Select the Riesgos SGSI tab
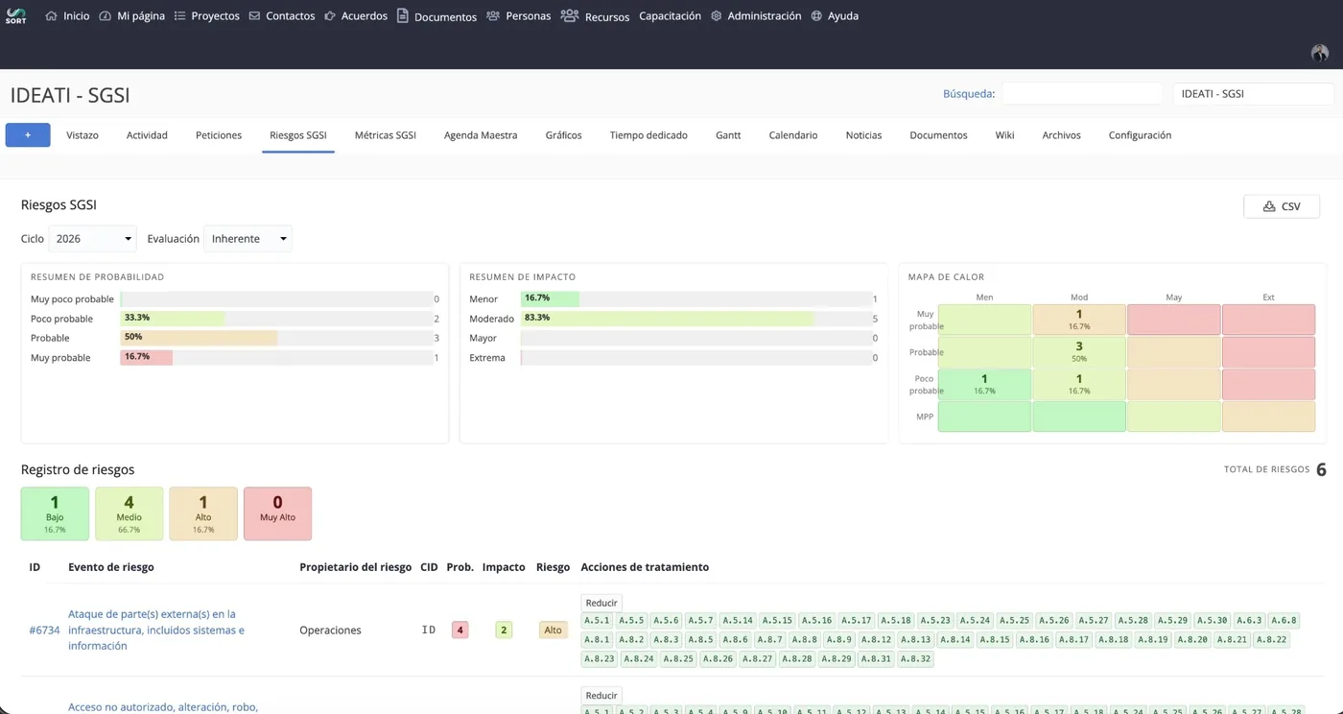Viewport: 1343px width, 714px height. pos(298,135)
